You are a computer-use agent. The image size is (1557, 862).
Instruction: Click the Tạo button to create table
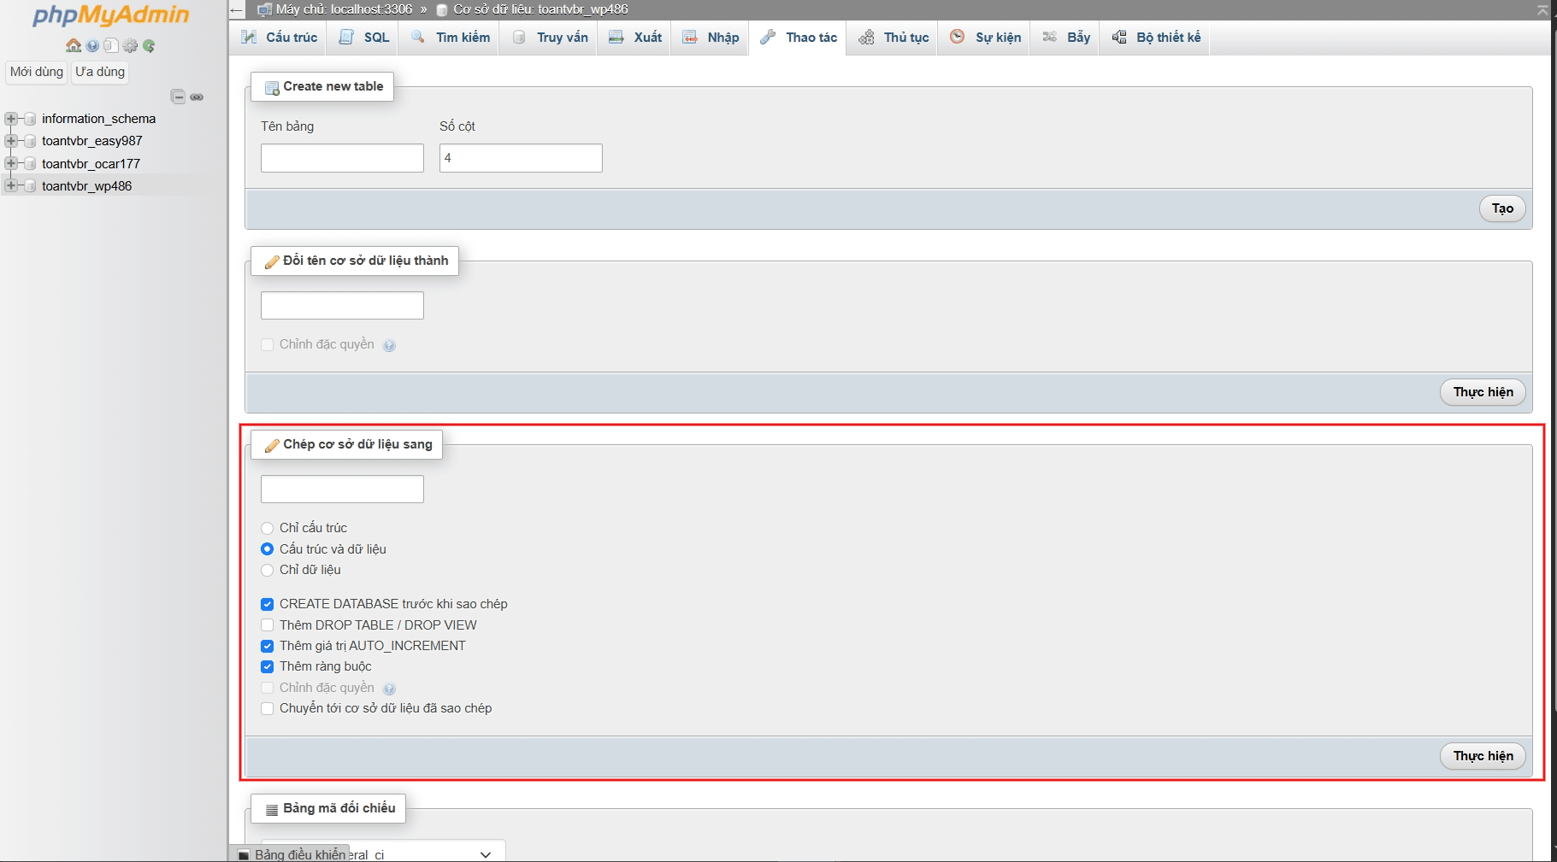pos(1502,208)
